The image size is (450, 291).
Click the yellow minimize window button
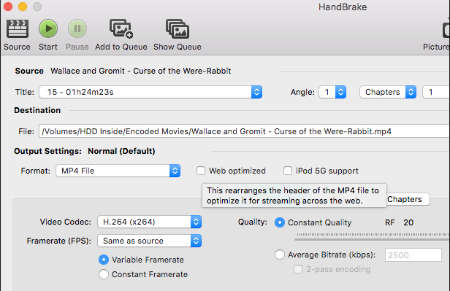[x=23, y=7]
